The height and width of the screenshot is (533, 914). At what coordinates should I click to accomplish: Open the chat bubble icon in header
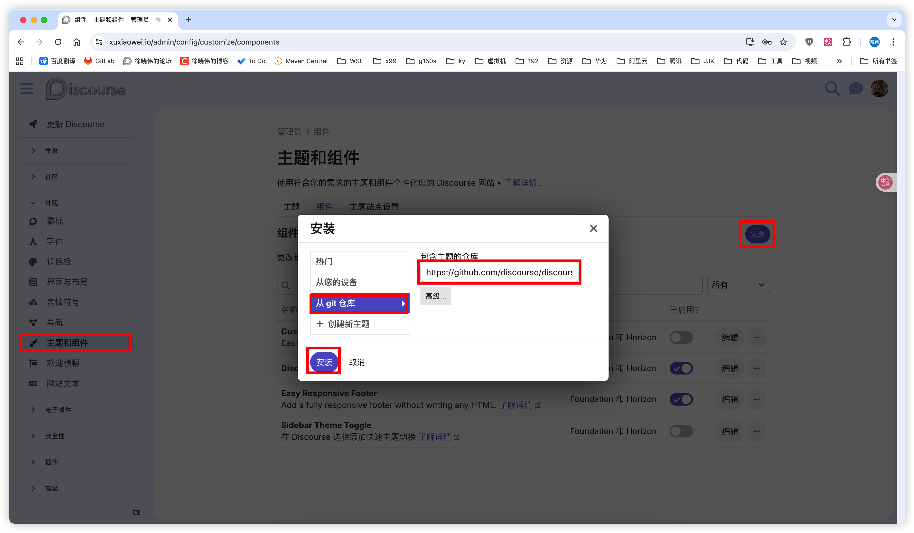pos(856,89)
